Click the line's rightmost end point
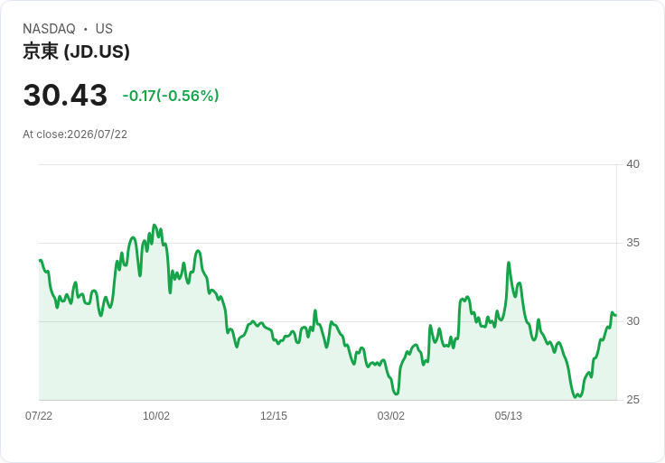Image resolution: width=665 pixels, height=463 pixels. pyautogui.click(x=615, y=315)
